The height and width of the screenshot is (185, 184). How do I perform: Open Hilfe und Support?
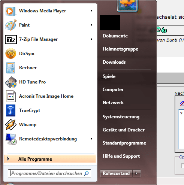121,156
